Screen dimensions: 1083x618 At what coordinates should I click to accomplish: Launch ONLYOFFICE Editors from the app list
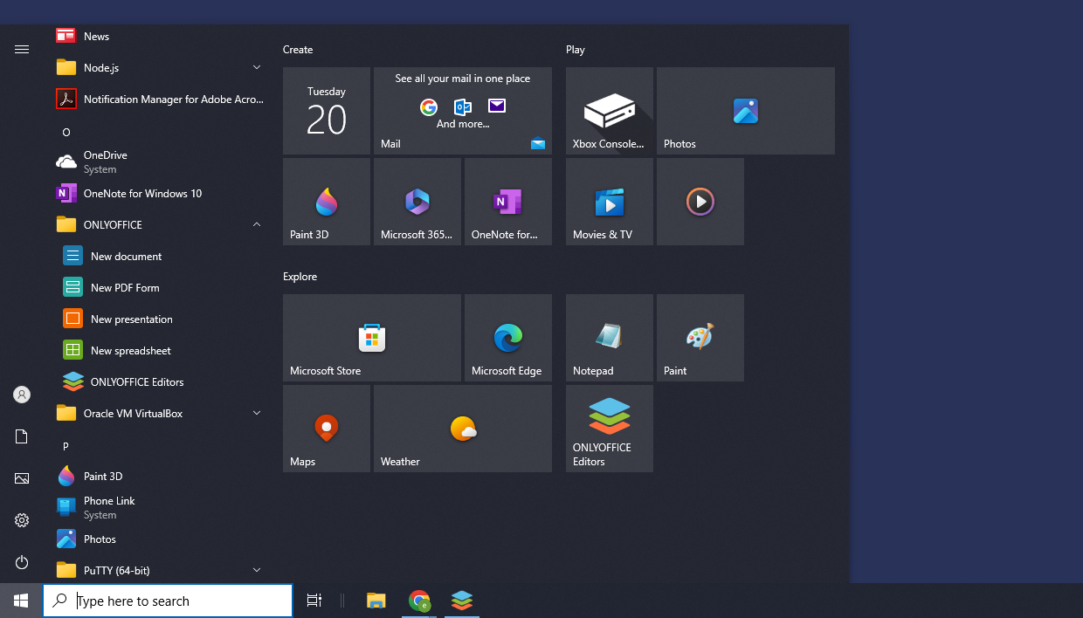click(159, 381)
